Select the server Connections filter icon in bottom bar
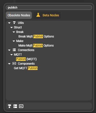This screenshot has height=113, width=96. pos(15,106)
